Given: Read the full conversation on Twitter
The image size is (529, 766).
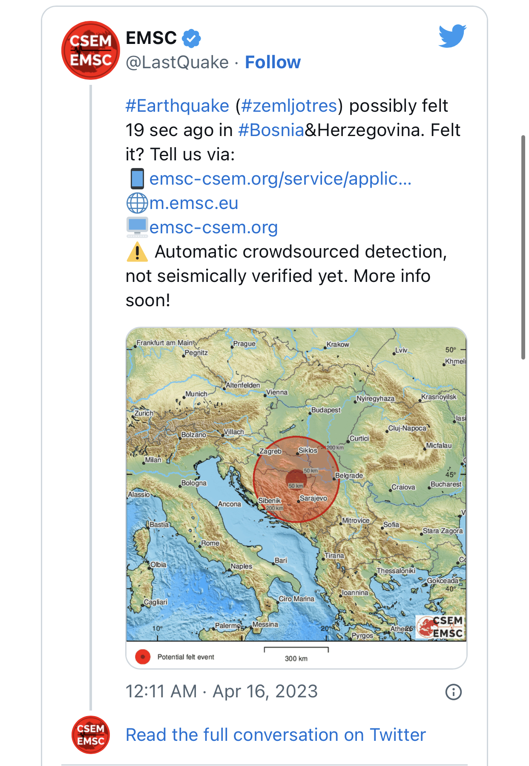Looking at the screenshot, I should point(276,735).
